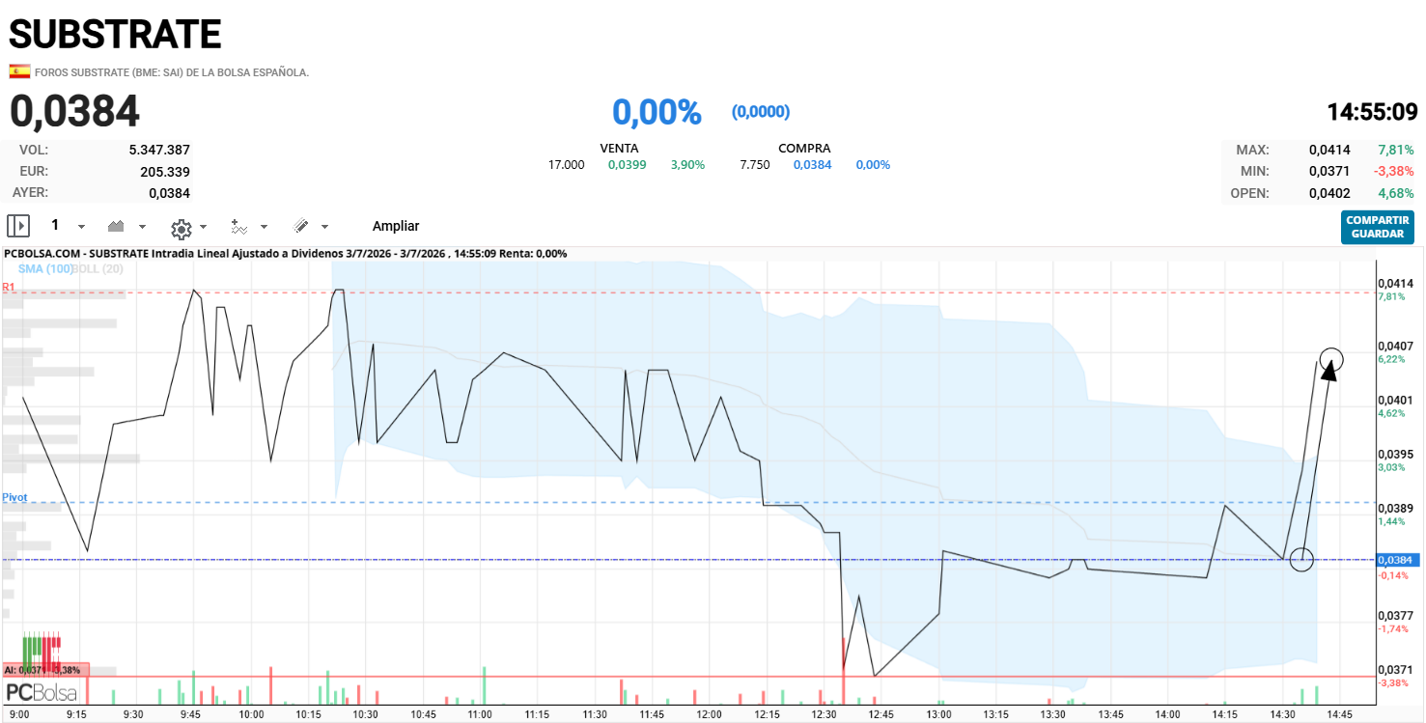
Task: Select the circle annotation at arrow start
Action: coord(1301,559)
